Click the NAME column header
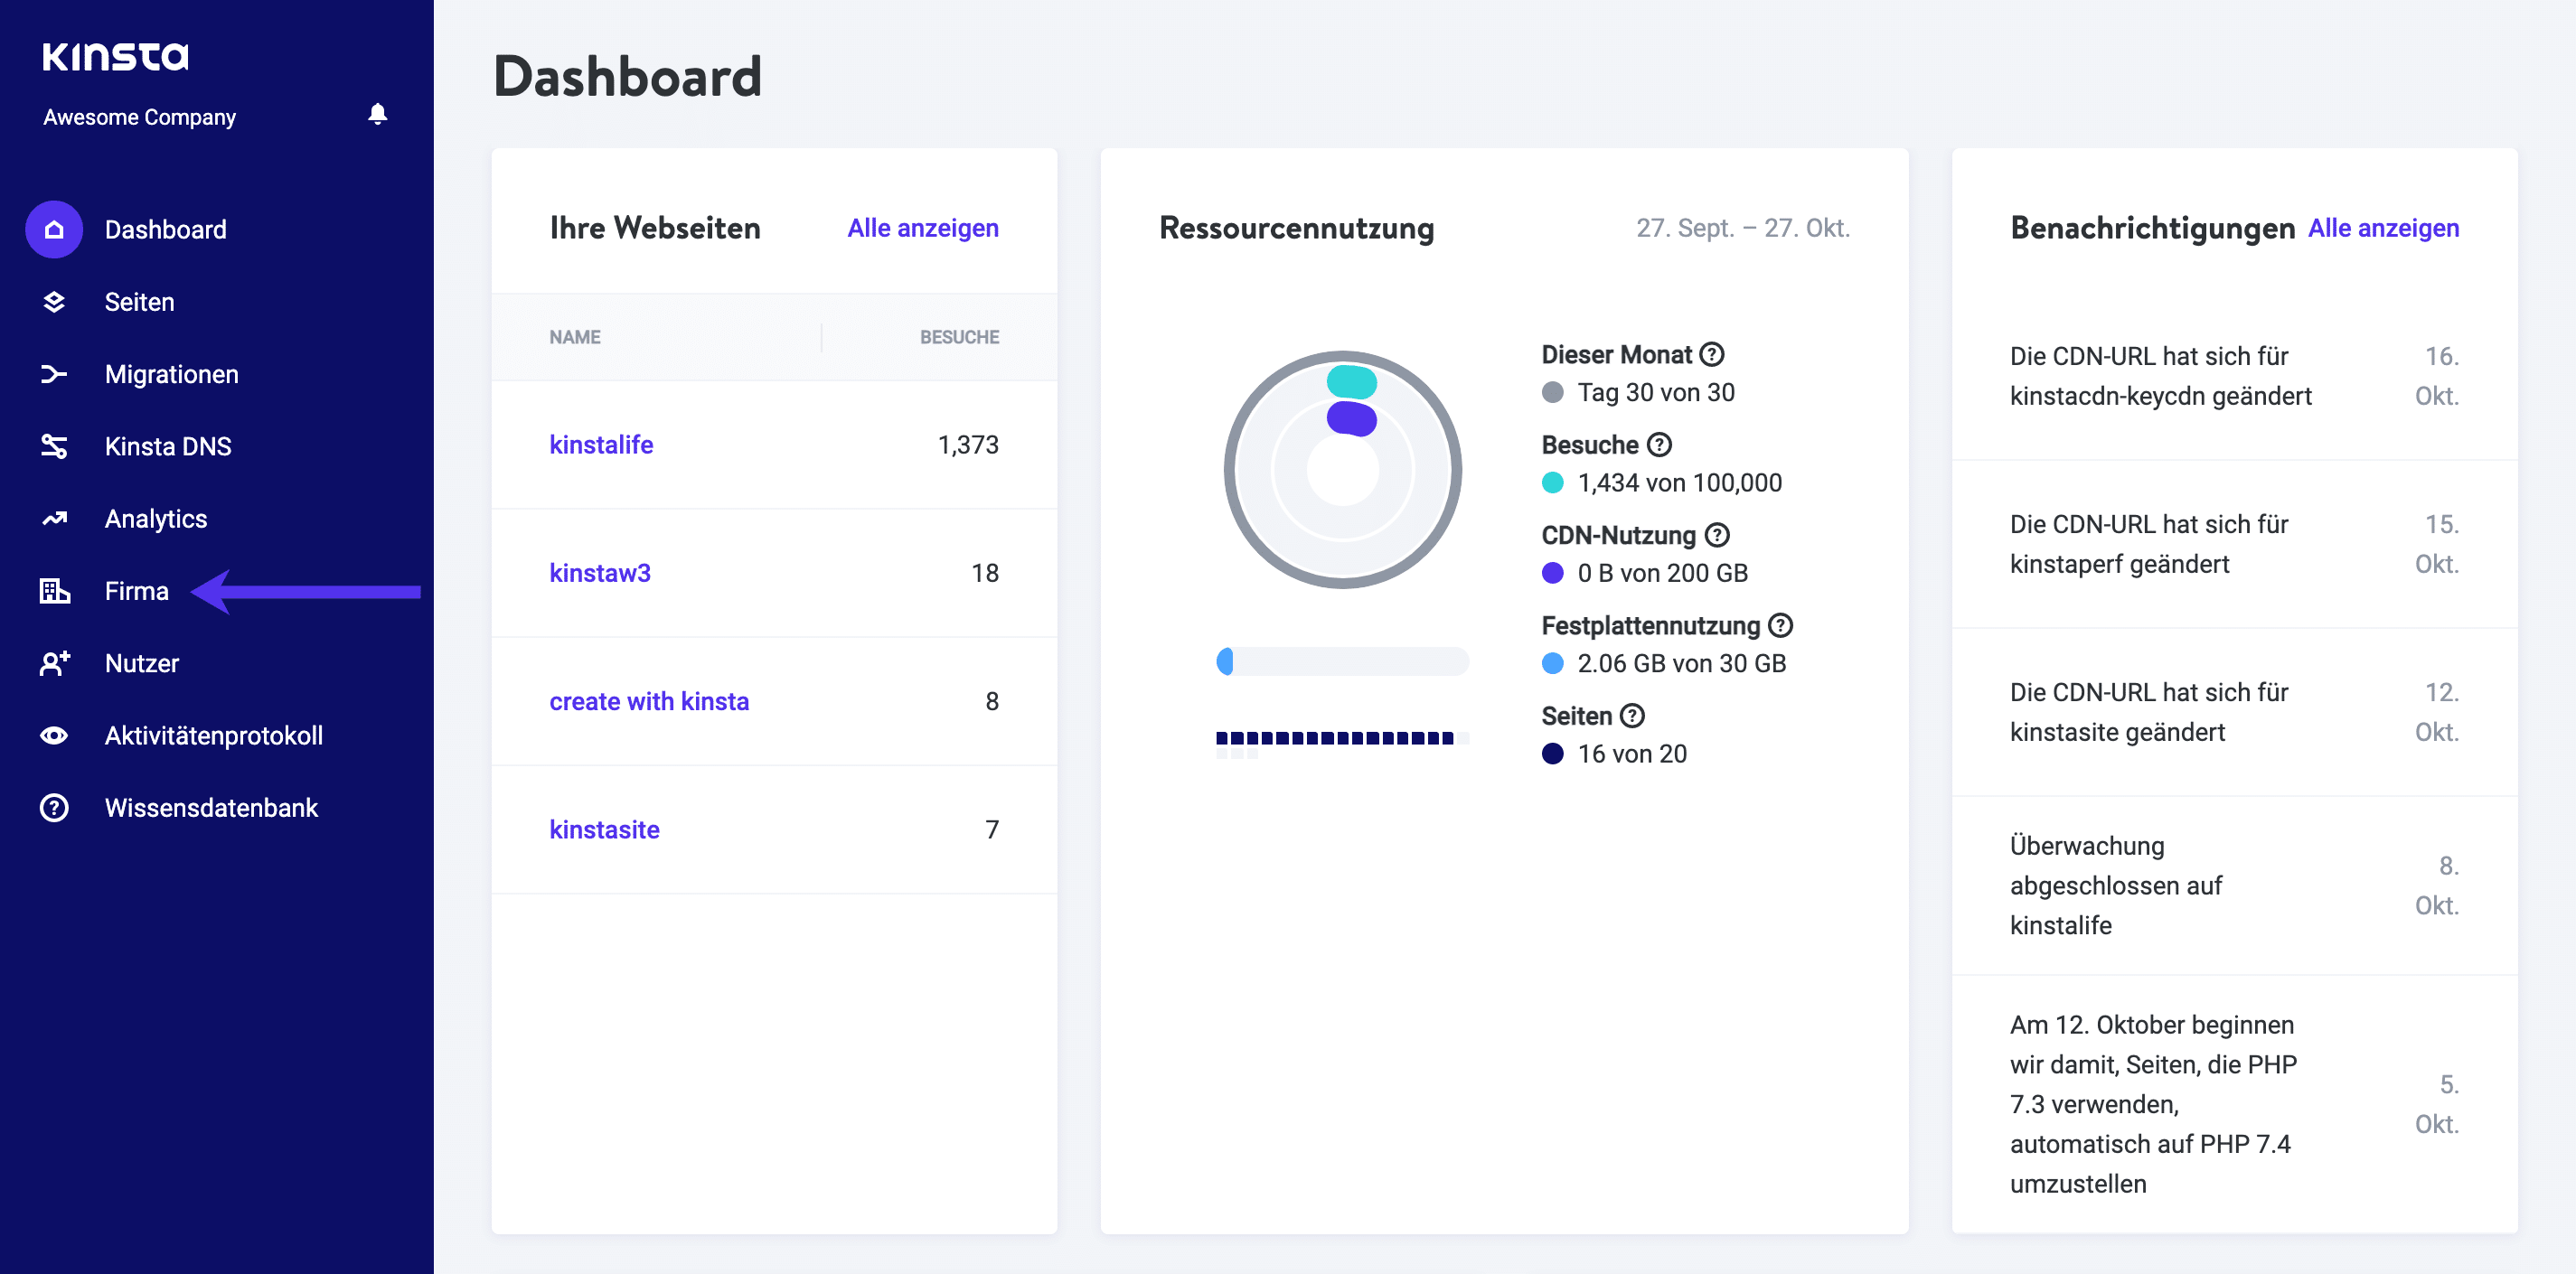 tap(575, 337)
